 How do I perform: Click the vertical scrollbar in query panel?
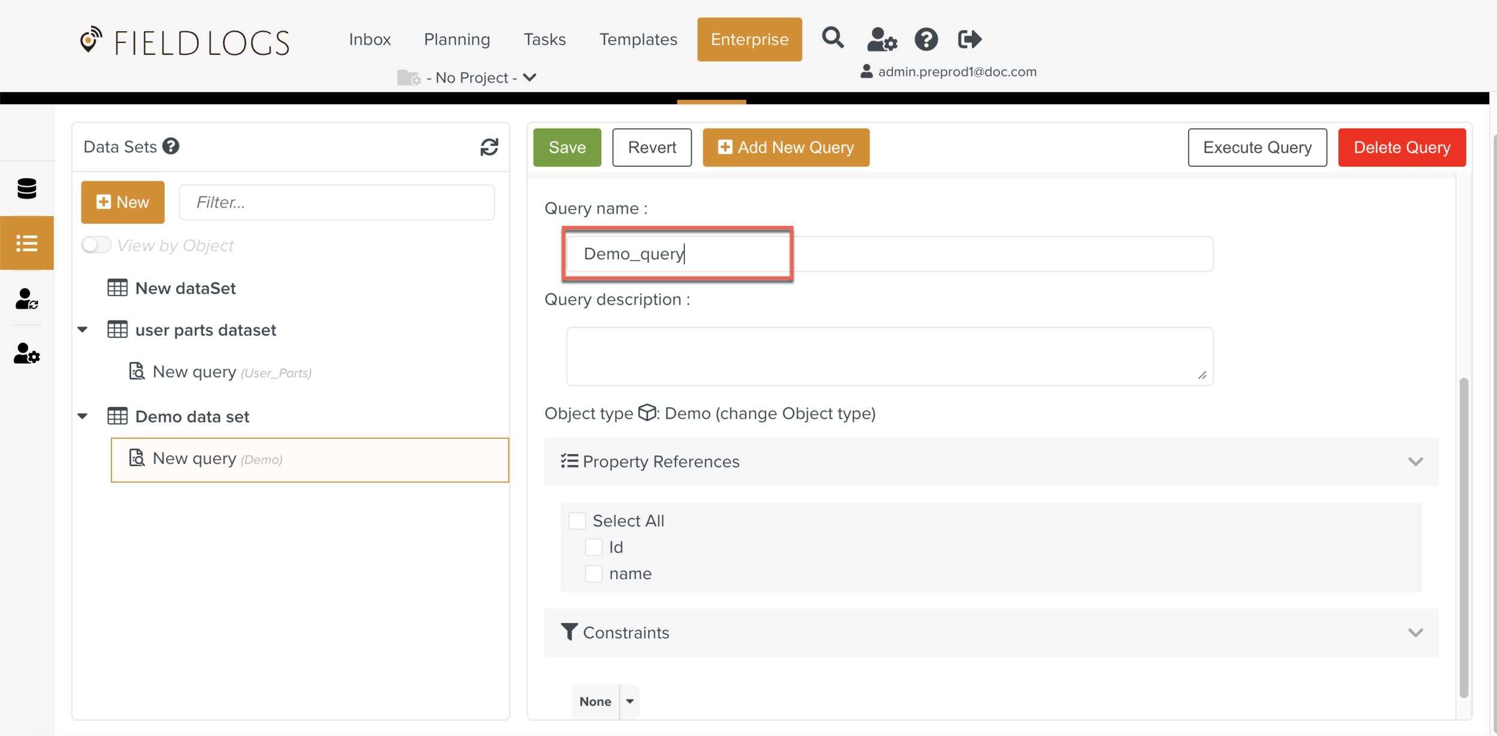[x=1463, y=537]
